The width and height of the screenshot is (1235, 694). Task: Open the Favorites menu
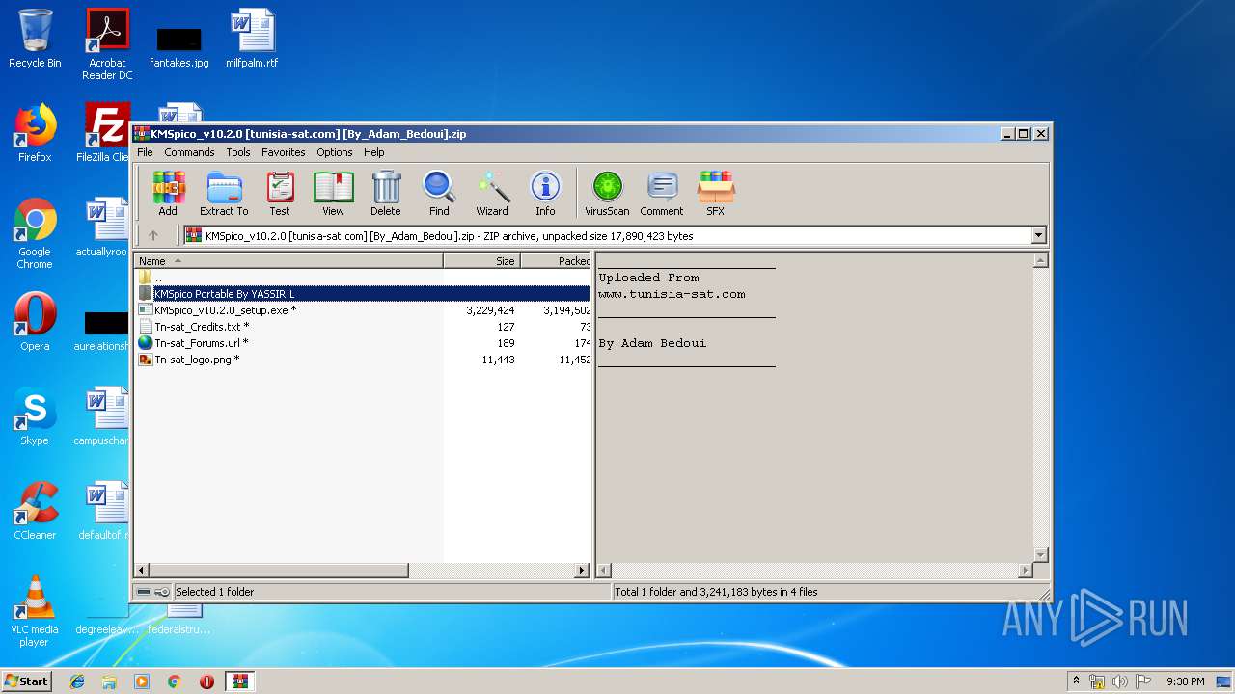coord(284,152)
